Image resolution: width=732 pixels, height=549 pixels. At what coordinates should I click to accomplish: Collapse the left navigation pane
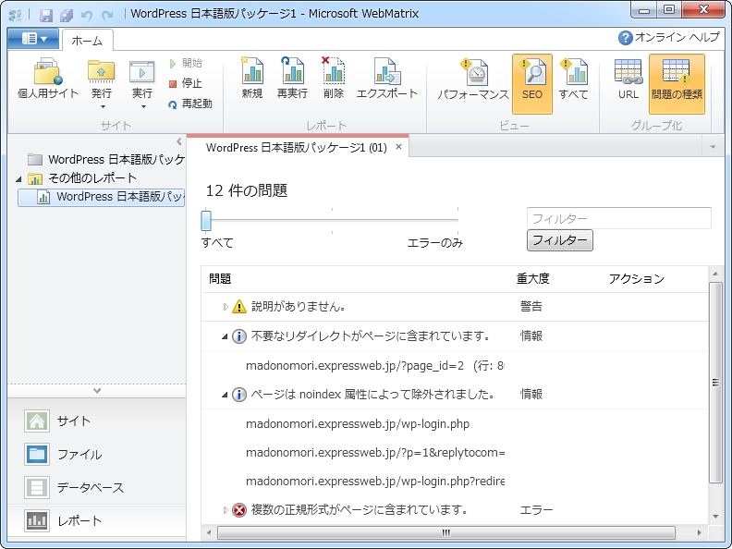point(179,141)
